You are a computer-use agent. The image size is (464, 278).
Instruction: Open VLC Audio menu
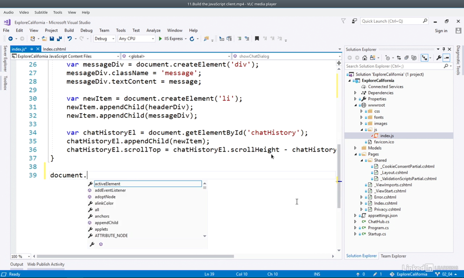[x=8, y=13]
